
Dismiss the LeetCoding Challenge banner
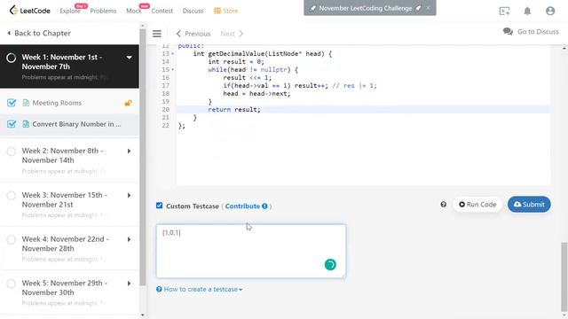pos(428,8)
